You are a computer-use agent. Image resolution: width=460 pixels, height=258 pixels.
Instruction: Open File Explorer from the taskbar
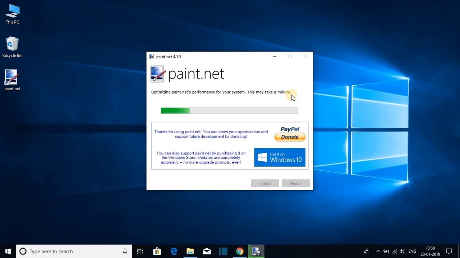[x=190, y=251]
